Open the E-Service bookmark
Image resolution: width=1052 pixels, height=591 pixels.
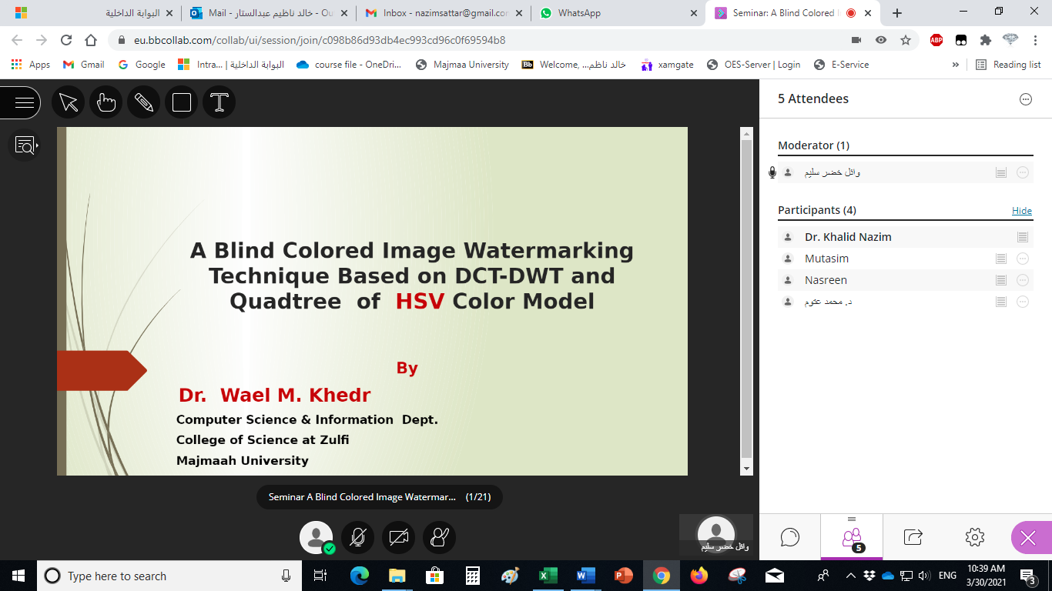point(841,65)
